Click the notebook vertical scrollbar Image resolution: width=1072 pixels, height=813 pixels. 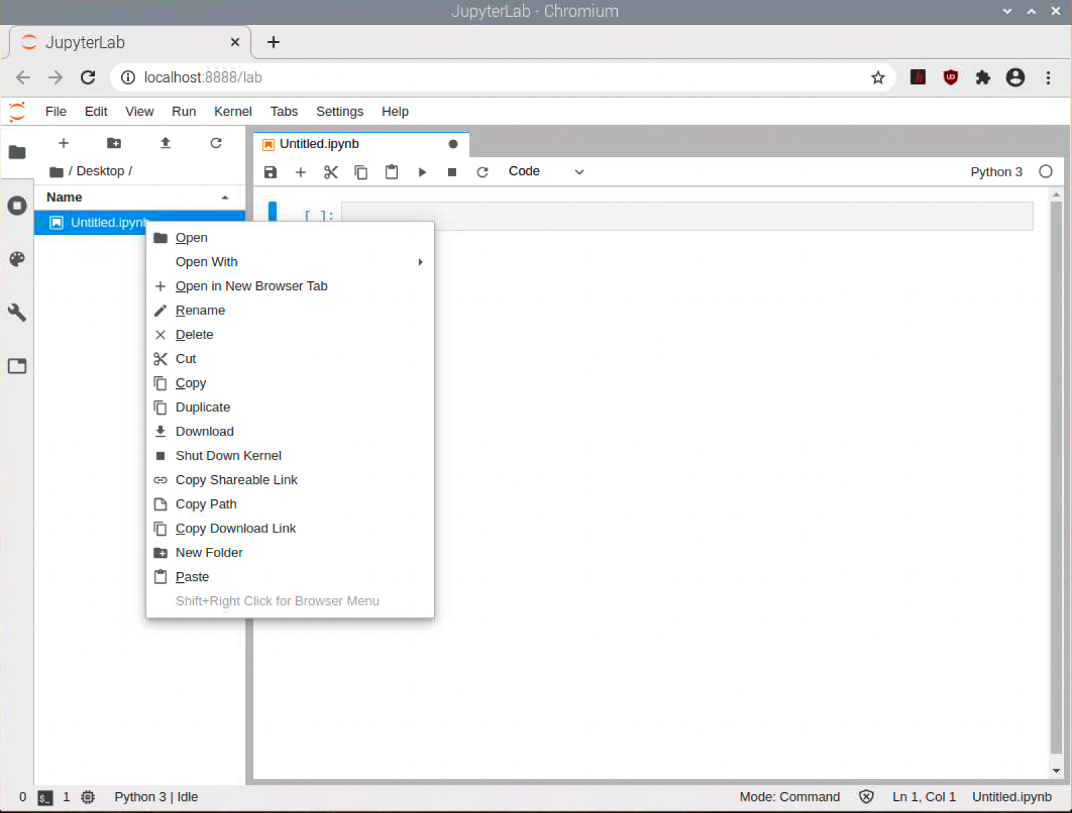pyautogui.click(x=1056, y=478)
